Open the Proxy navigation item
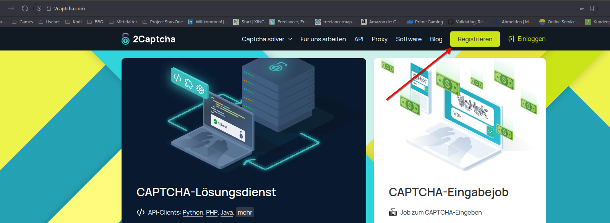610x223 pixels. tap(379, 39)
